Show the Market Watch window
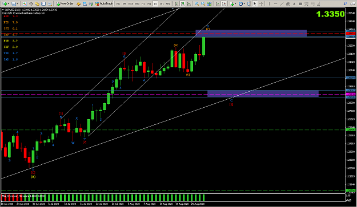Viewport: 357px width, 207px height. tap(25, 3)
